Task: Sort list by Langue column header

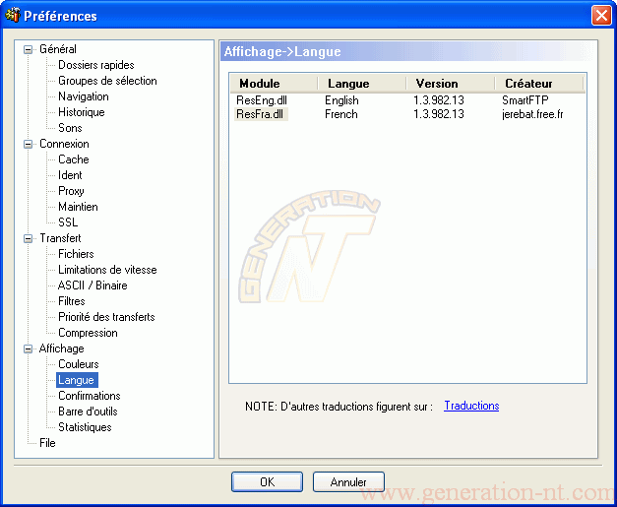Action: 362,84
